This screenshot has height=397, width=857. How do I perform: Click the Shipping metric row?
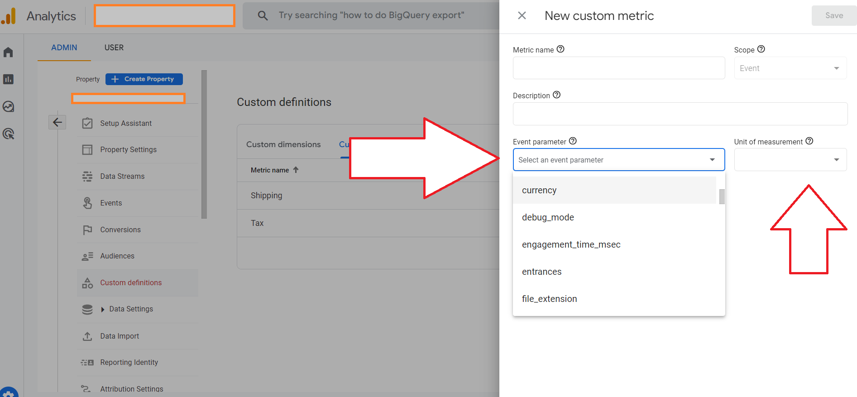369,196
